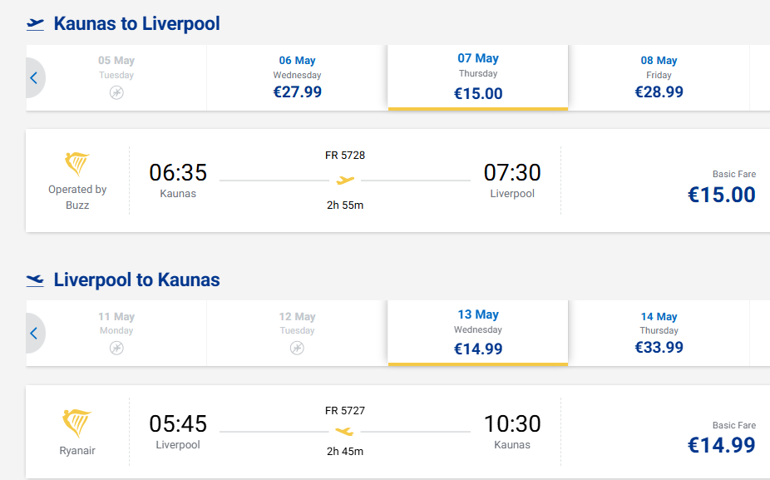Screen dimensions: 770x480
Task: Click the no-flight icon under 05 May
Action: (x=116, y=92)
